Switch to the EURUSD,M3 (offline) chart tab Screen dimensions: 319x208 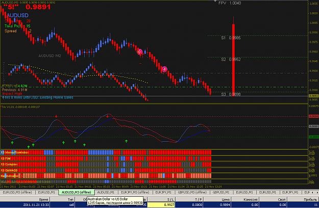tap(17, 192)
